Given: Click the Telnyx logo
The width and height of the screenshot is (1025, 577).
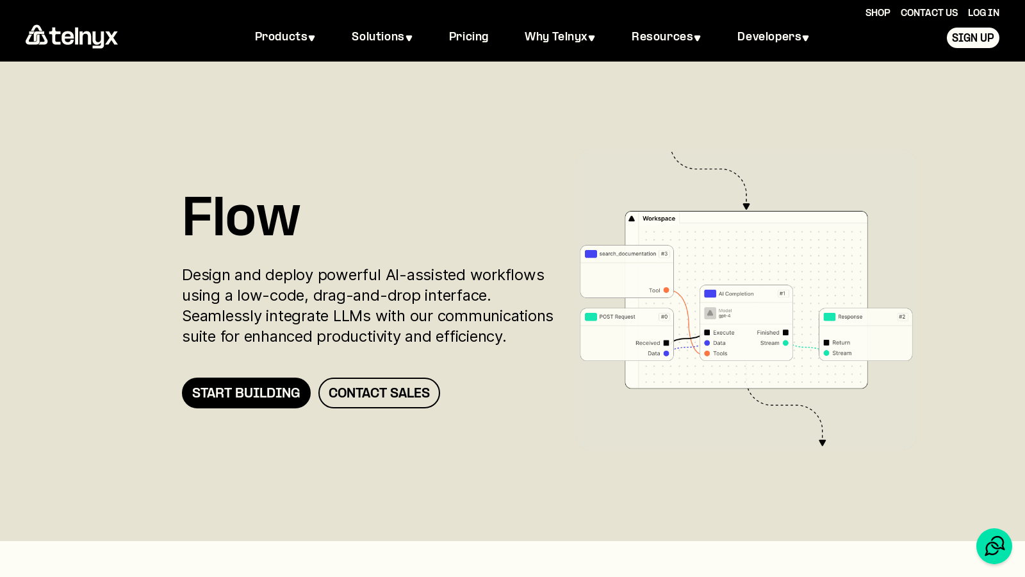Looking at the screenshot, I should tap(72, 37).
